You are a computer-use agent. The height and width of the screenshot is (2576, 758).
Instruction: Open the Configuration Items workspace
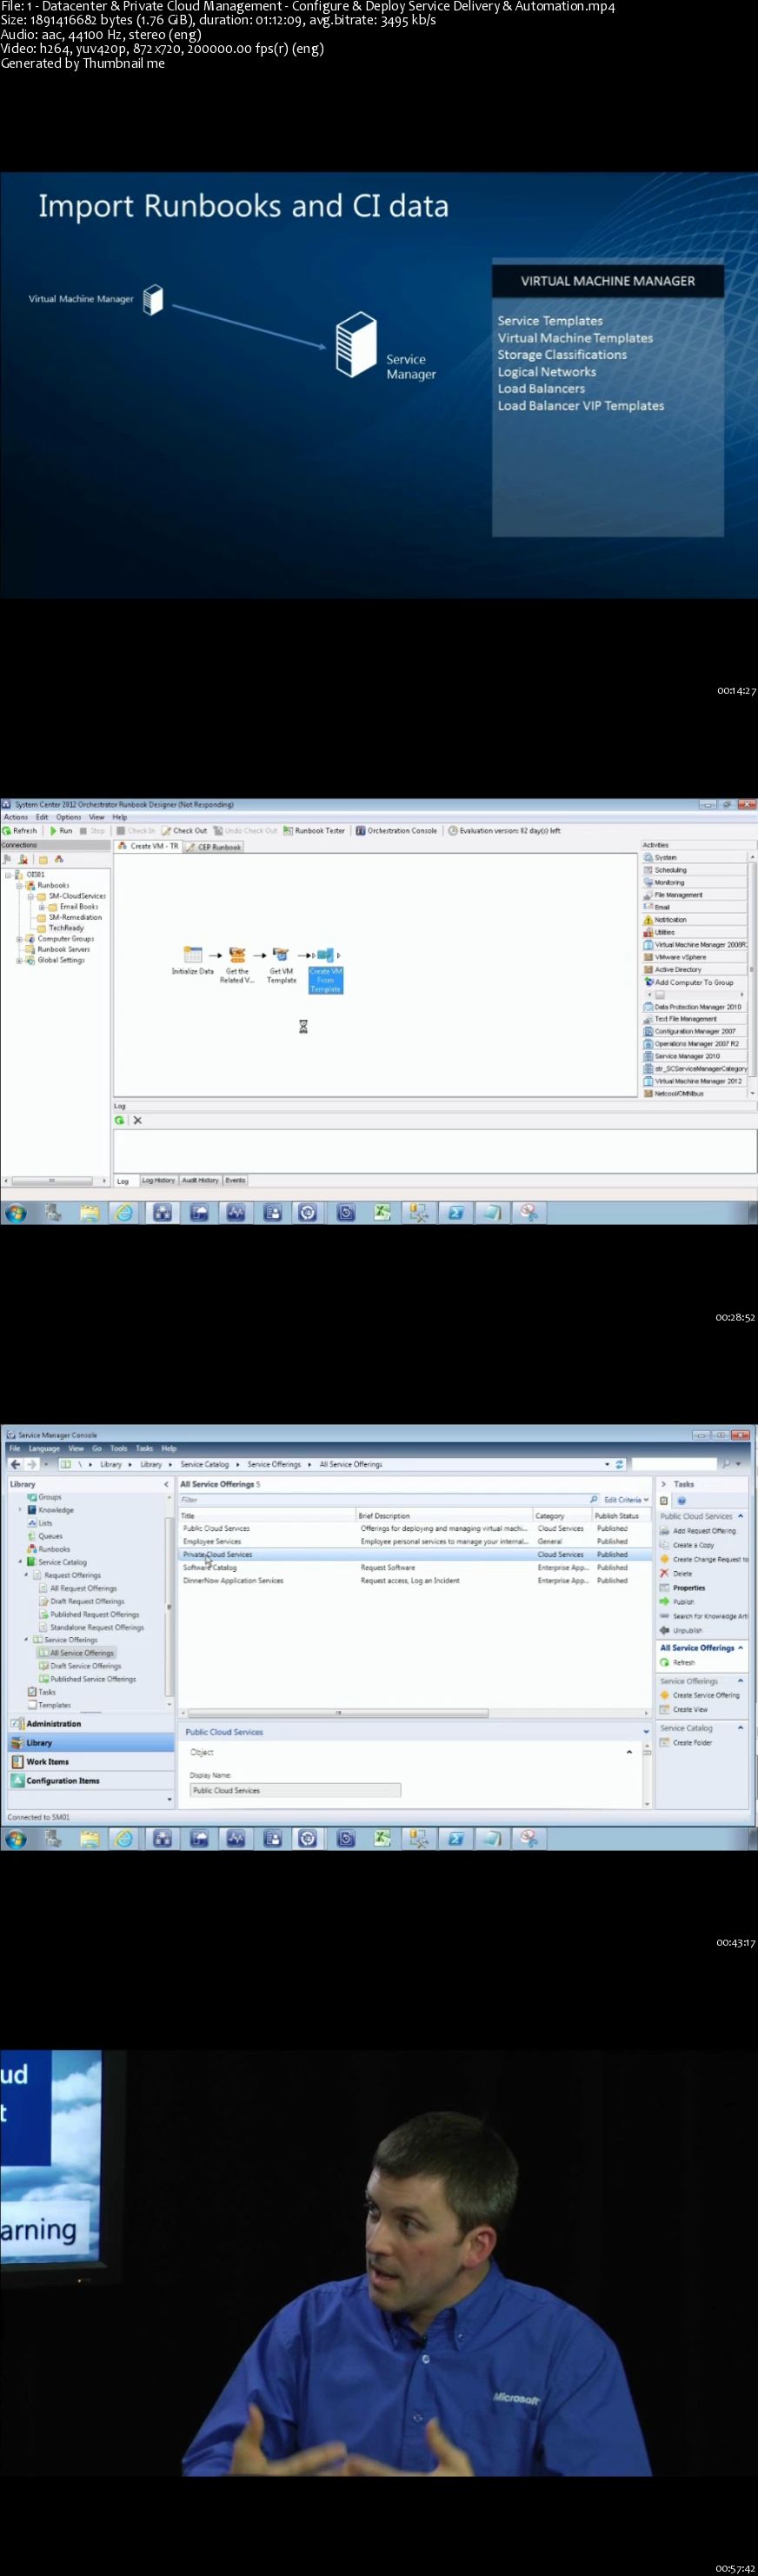coord(90,1780)
